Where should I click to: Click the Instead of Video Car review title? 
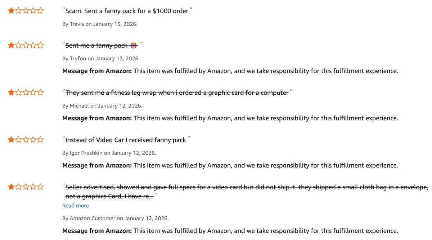click(x=126, y=140)
